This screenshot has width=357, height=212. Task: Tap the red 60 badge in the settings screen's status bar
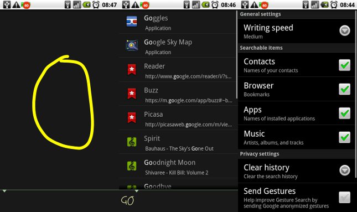pos(264,5)
